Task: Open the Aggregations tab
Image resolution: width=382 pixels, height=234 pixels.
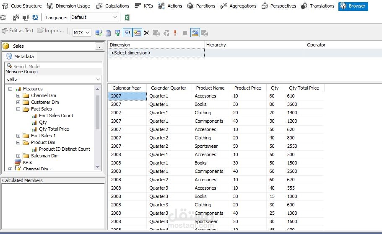Action: tap(238, 6)
